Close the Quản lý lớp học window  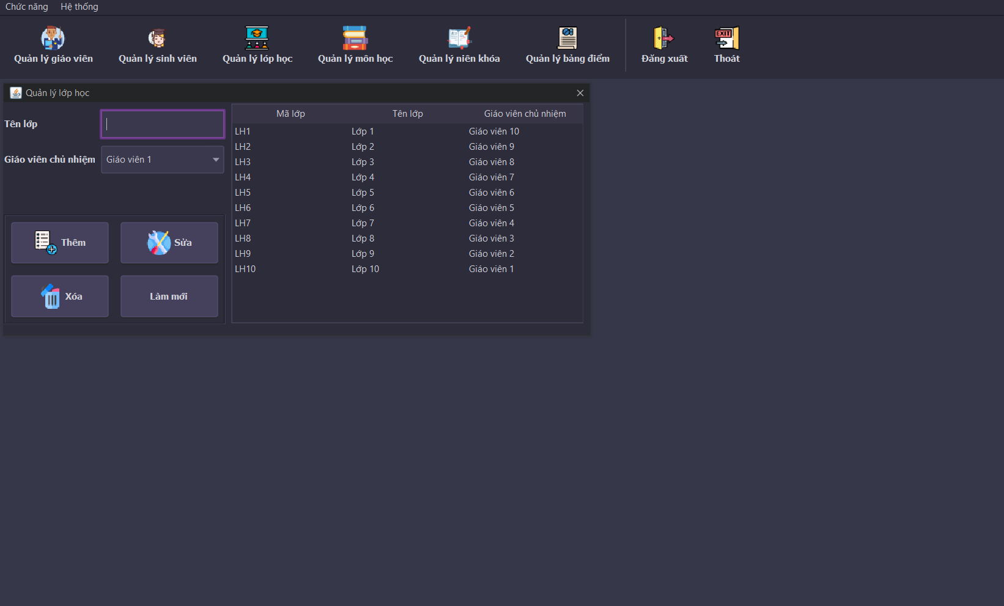pyautogui.click(x=580, y=93)
